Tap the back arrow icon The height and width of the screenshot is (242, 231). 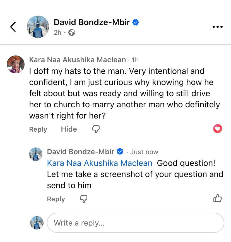tap(13, 27)
